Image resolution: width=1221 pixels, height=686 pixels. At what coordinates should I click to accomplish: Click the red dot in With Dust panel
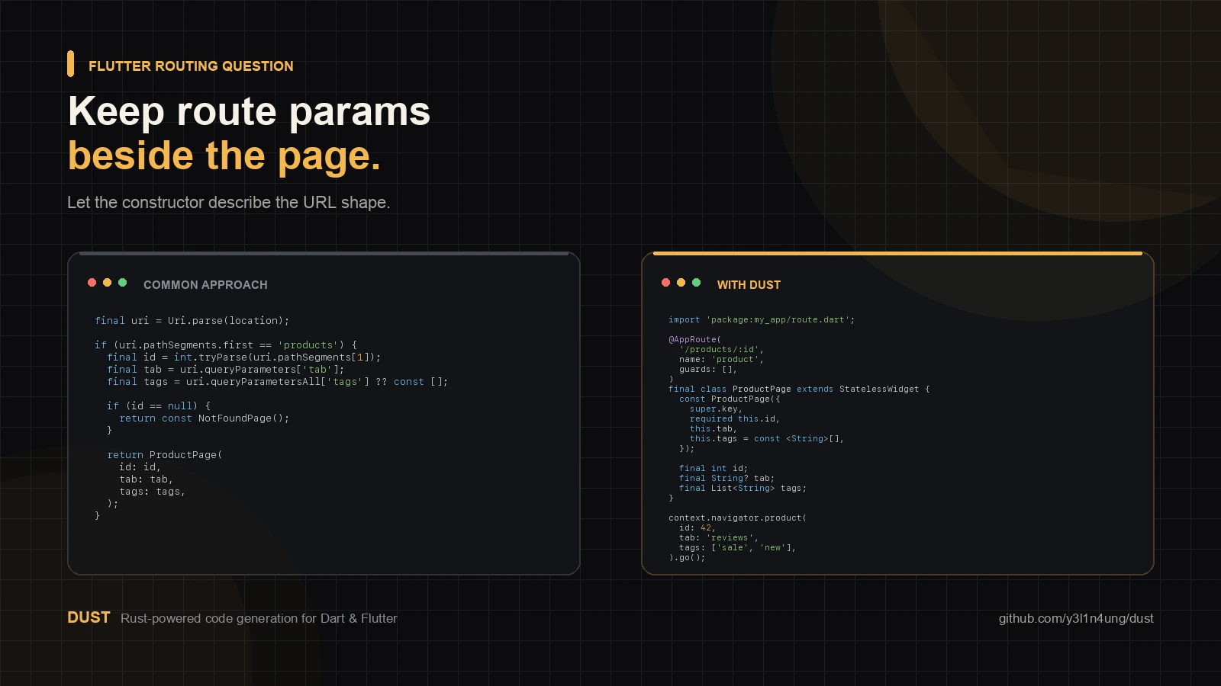[665, 283]
